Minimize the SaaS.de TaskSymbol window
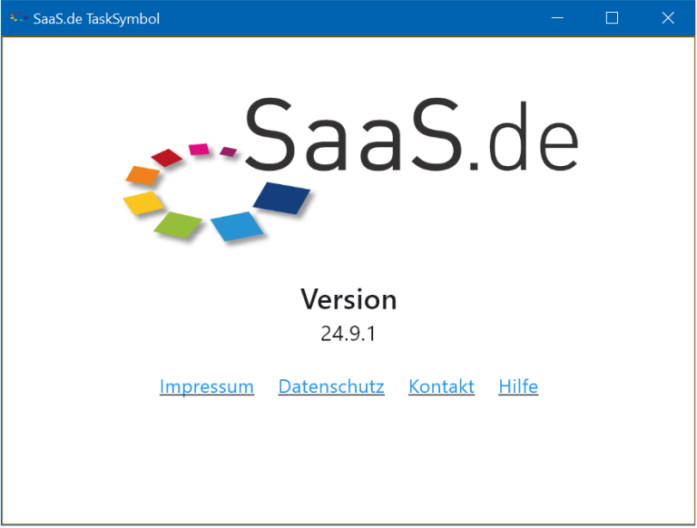Viewport: 697px width, 528px height. pyautogui.click(x=556, y=18)
